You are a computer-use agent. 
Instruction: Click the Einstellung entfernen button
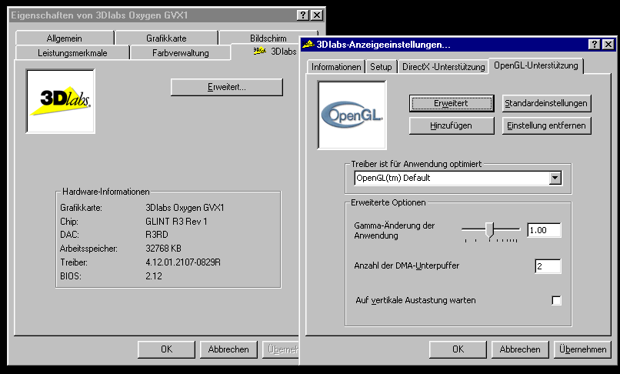(546, 126)
